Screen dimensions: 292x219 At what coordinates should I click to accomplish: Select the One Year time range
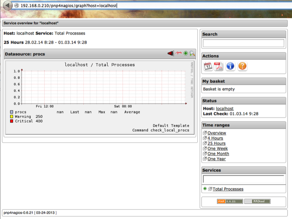point(216,159)
